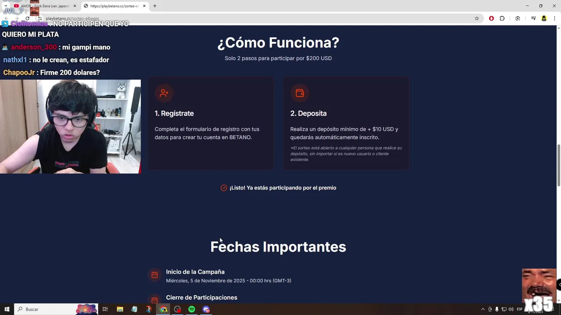The width and height of the screenshot is (561, 315).
Task: Open File Explorer from the taskbar
Action: point(120,309)
